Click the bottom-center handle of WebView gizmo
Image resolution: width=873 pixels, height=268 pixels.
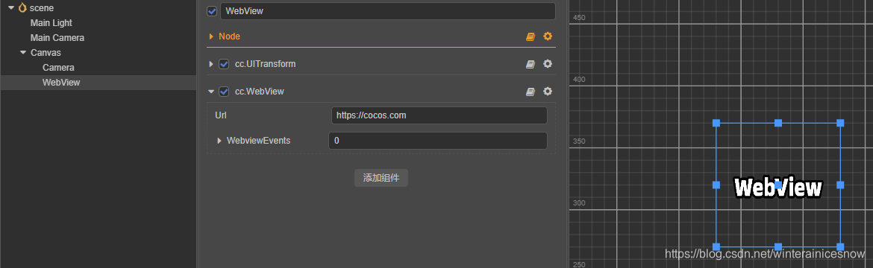point(778,246)
